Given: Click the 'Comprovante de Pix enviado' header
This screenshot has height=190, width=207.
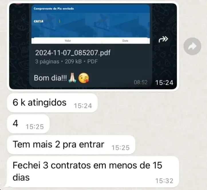Looking at the screenshot, I should (x=54, y=9).
